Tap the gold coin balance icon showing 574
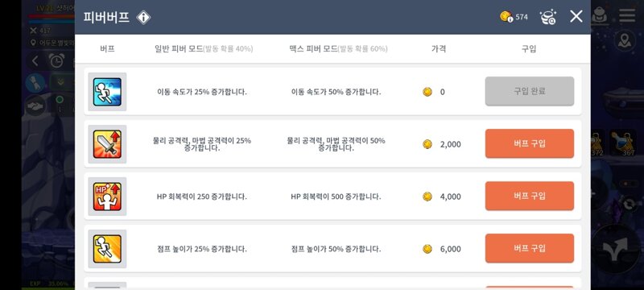Viewport: 644px width, 290px height. coord(506,17)
